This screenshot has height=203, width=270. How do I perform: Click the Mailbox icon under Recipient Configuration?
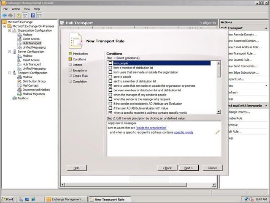(x=19, y=77)
